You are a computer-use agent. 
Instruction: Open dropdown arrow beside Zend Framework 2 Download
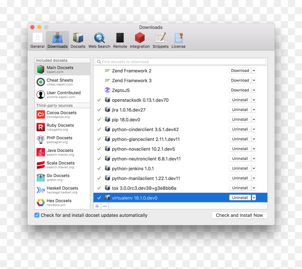[254, 71]
